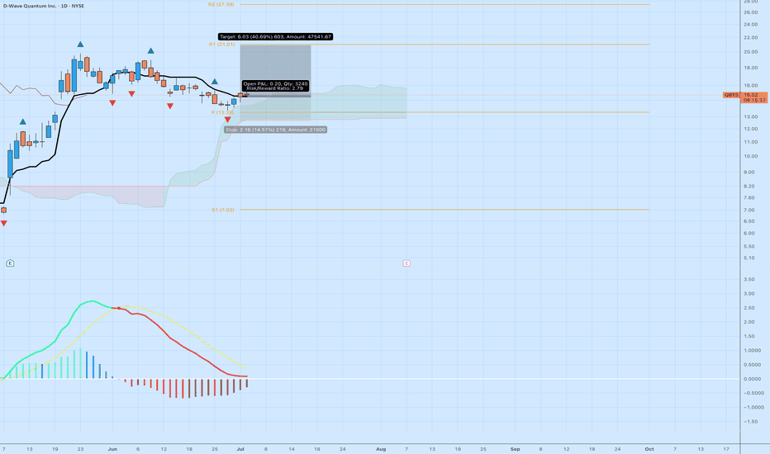The height and width of the screenshot is (454, 770).
Task: Select red down-triangle below the June 2 candle
Action: pos(112,103)
